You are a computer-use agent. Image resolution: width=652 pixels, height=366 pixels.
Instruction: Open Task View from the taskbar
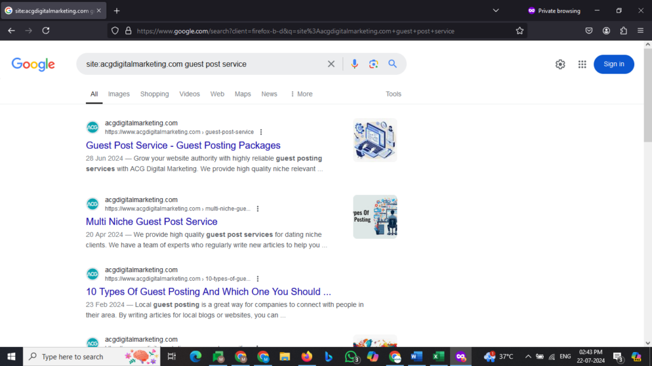171,356
